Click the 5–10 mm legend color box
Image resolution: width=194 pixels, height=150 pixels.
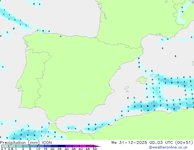pyautogui.click(x=33, y=146)
